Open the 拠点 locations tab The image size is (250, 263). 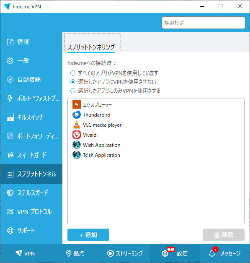[x=75, y=253]
